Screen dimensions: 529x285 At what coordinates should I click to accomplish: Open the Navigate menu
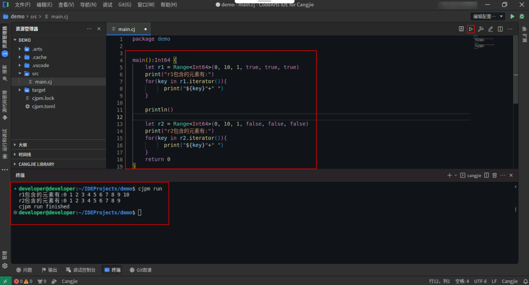[x=88, y=5]
